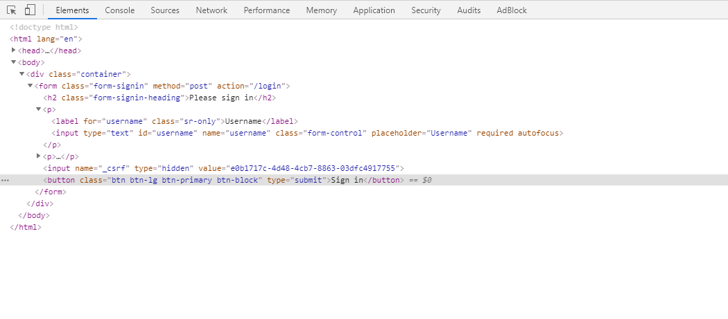Collapse the body element node

pyautogui.click(x=13, y=62)
